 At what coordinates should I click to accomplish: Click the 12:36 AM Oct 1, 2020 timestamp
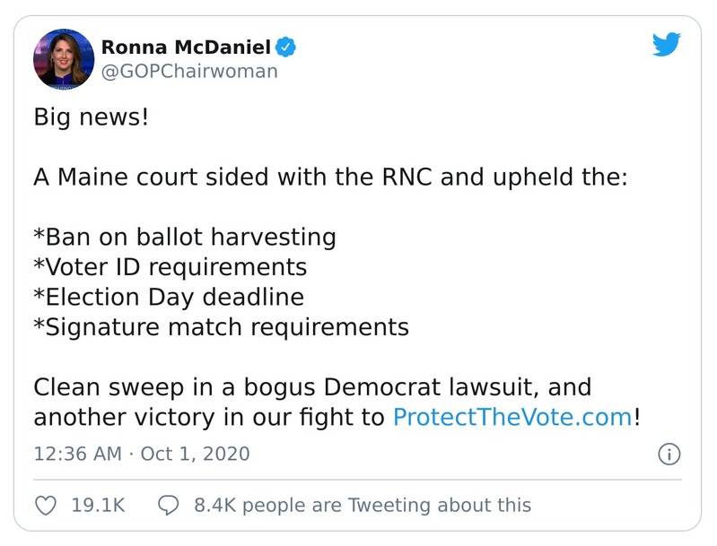click(x=142, y=454)
